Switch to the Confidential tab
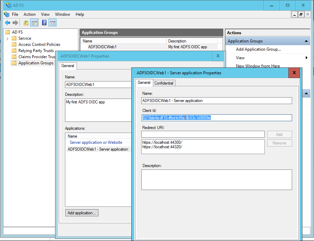 click(x=164, y=83)
